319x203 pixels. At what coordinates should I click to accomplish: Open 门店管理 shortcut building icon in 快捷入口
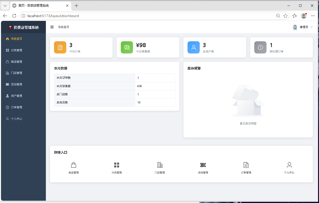160,165
